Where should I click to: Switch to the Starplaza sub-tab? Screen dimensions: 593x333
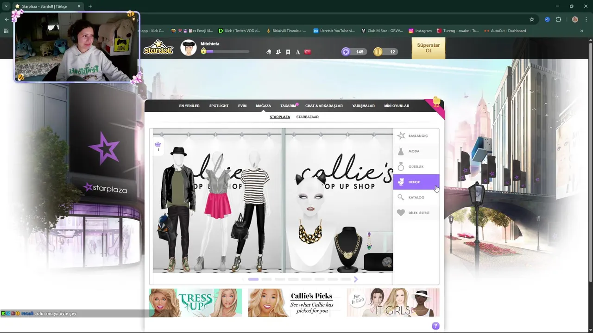tap(280, 117)
